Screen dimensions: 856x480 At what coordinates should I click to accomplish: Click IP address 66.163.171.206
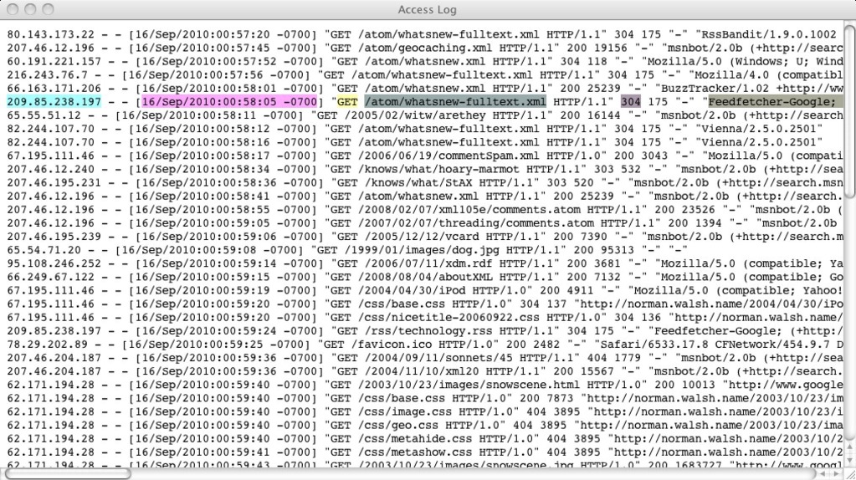click(54, 89)
